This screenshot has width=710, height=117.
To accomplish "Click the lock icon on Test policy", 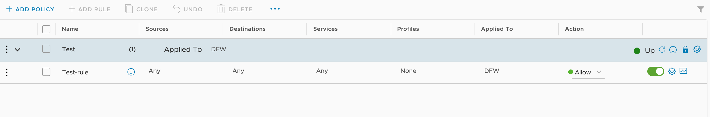I will click(685, 50).
